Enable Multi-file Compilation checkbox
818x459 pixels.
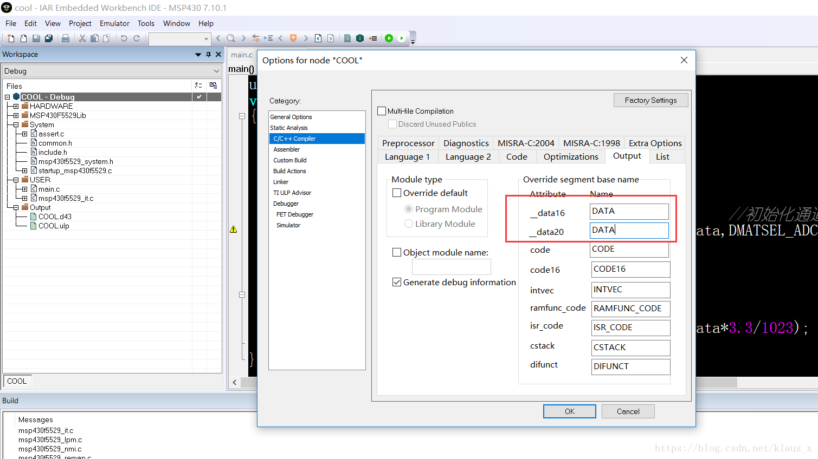click(x=382, y=111)
